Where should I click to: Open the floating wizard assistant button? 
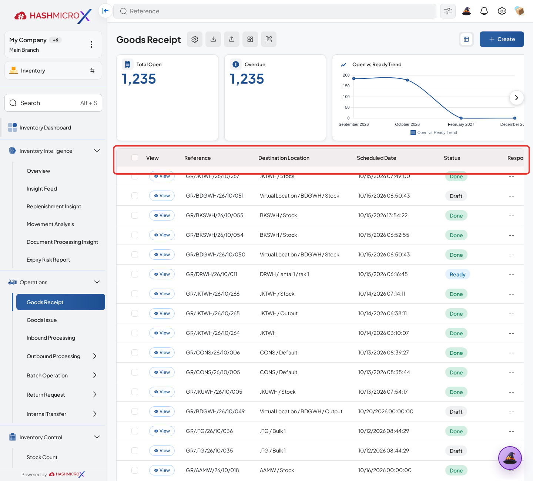point(510,458)
